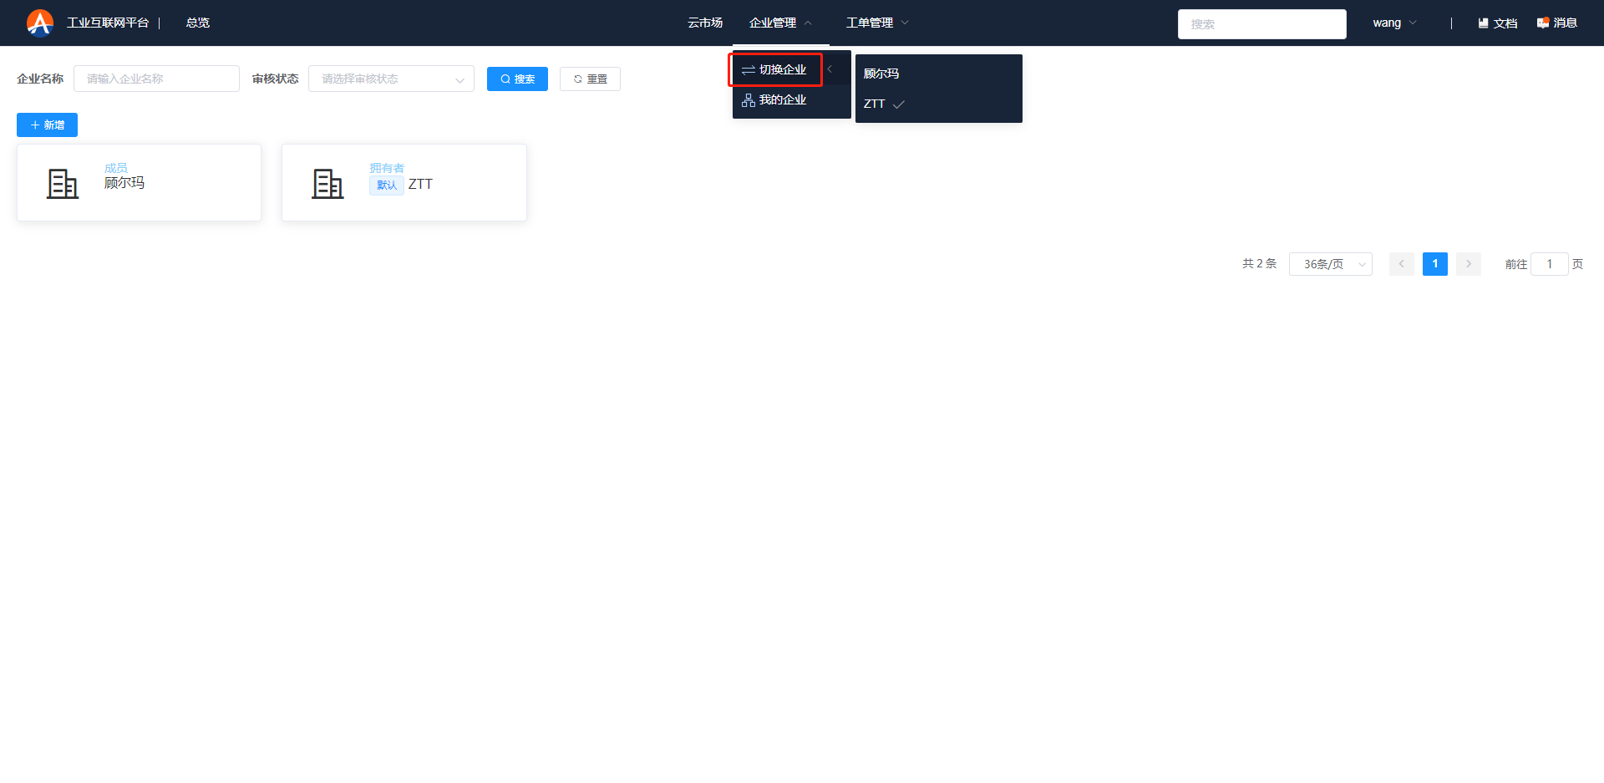Focus the 企业名称 input field

tap(156, 79)
